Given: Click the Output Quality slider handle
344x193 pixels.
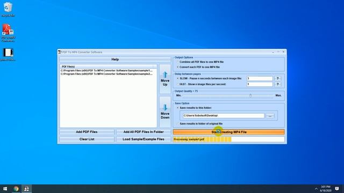Looking at the screenshot, I should pos(250,95).
